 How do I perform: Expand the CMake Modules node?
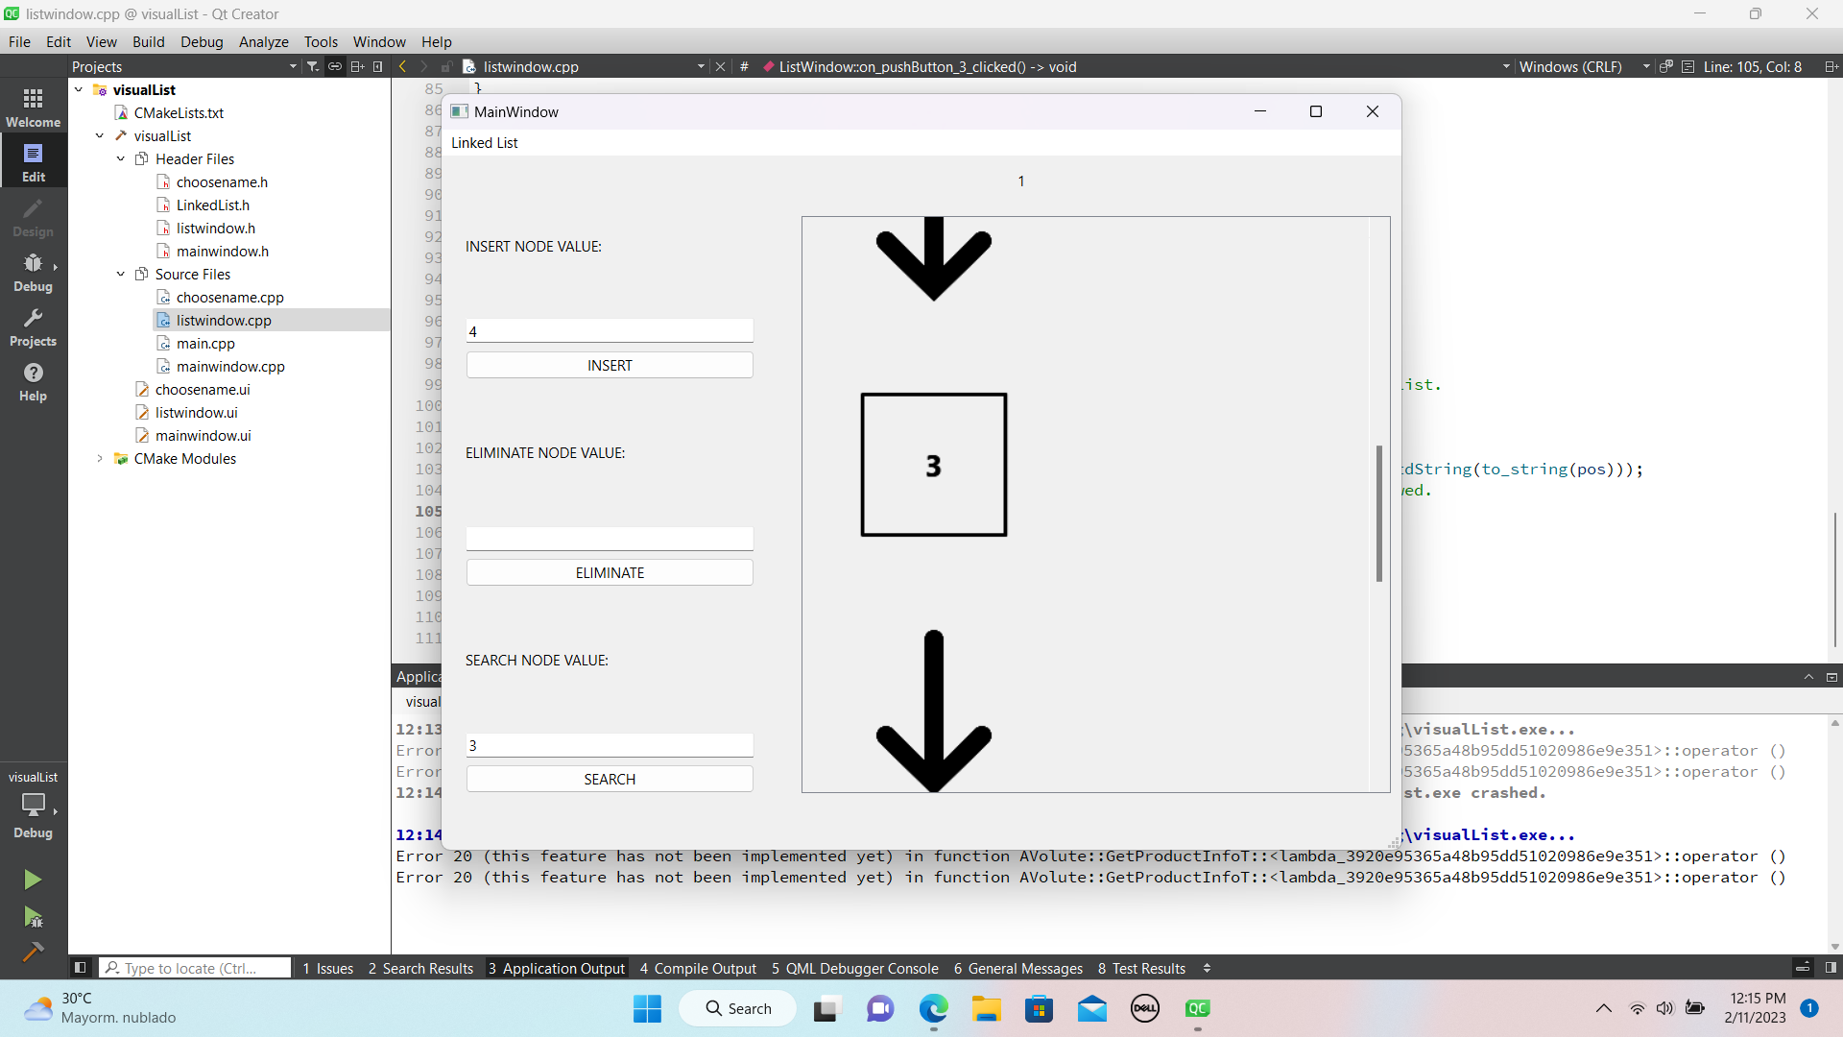(x=100, y=459)
